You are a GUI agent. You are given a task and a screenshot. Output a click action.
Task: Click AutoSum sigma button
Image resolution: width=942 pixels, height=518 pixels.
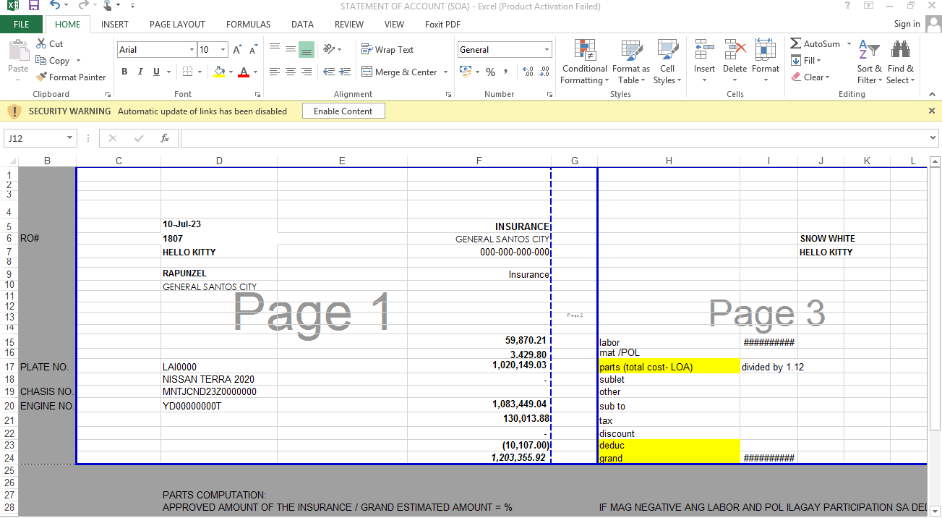(x=815, y=44)
